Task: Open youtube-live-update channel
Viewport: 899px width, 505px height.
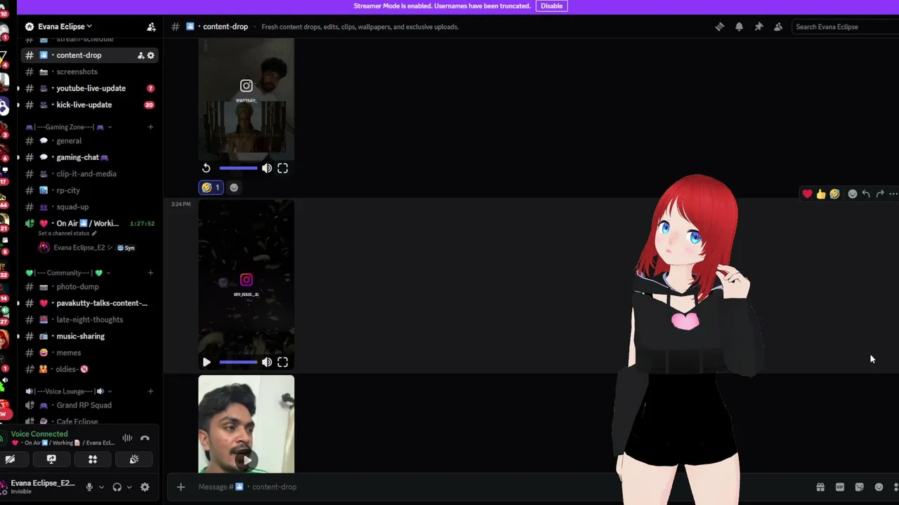Action: [91, 88]
